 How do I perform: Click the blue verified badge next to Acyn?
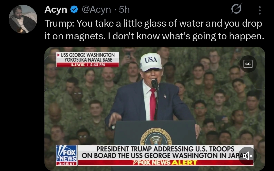[74, 9]
